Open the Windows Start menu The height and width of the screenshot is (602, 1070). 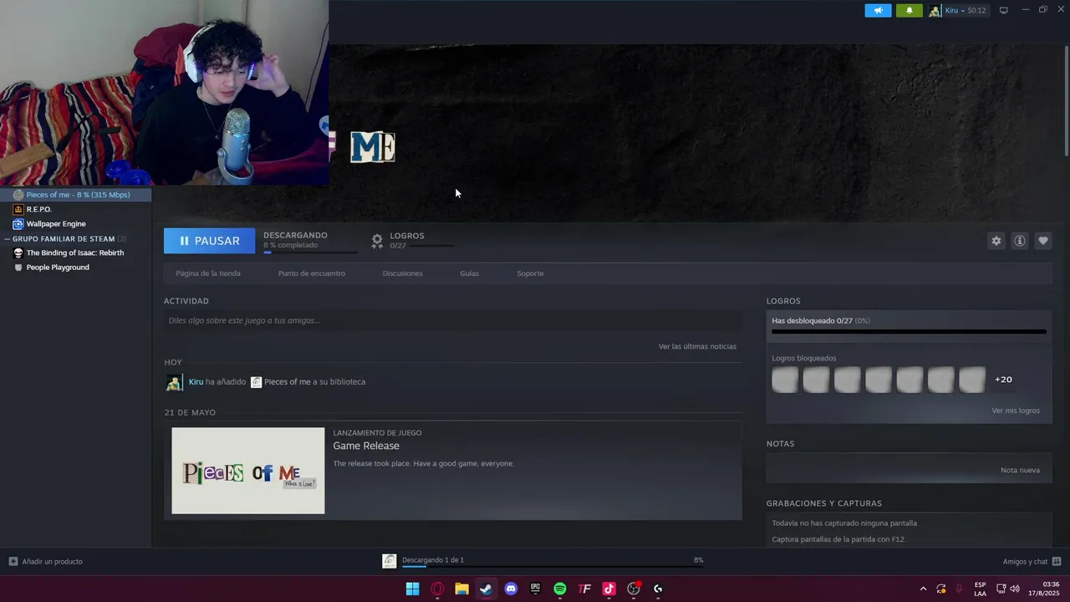pyautogui.click(x=412, y=589)
